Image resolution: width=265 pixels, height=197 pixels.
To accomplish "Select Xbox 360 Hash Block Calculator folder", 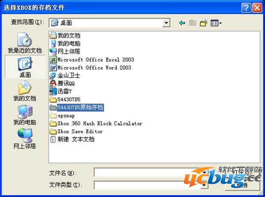I will coord(99,123).
